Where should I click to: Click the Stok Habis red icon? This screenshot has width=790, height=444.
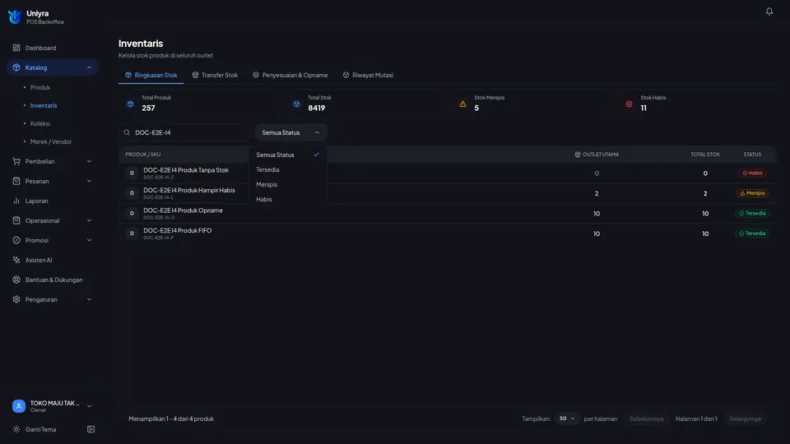coord(629,104)
